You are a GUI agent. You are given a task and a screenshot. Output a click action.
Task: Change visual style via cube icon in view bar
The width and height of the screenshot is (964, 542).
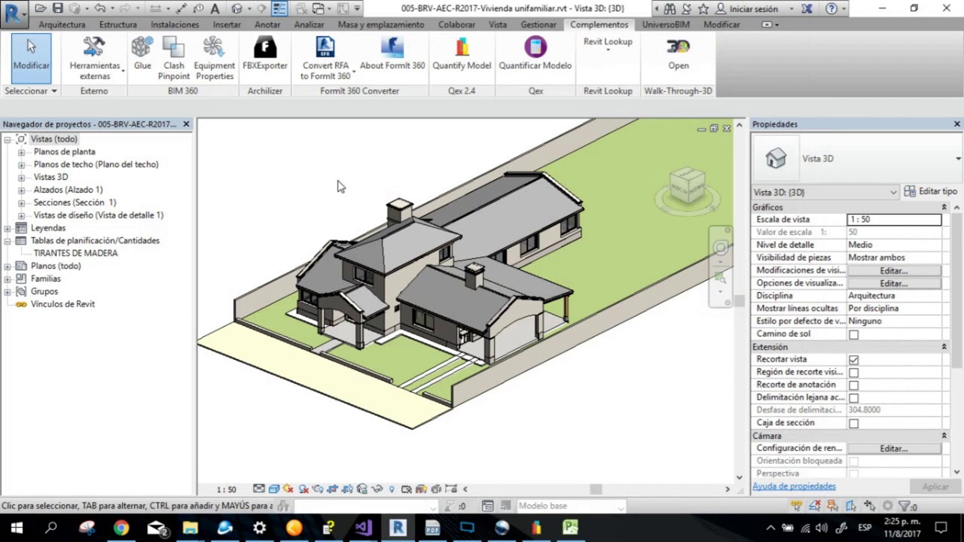tap(274, 489)
